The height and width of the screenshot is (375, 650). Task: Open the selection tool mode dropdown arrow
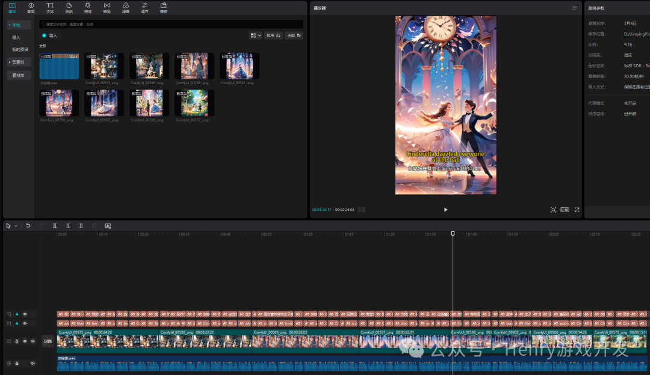click(x=16, y=226)
